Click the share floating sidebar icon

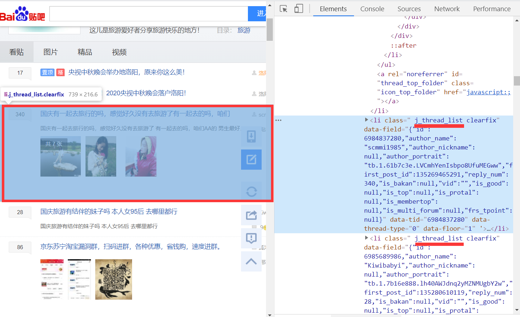(251, 215)
